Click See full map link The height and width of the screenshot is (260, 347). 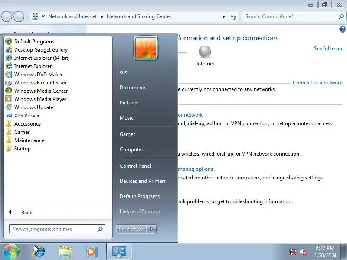(x=328, y=49)
